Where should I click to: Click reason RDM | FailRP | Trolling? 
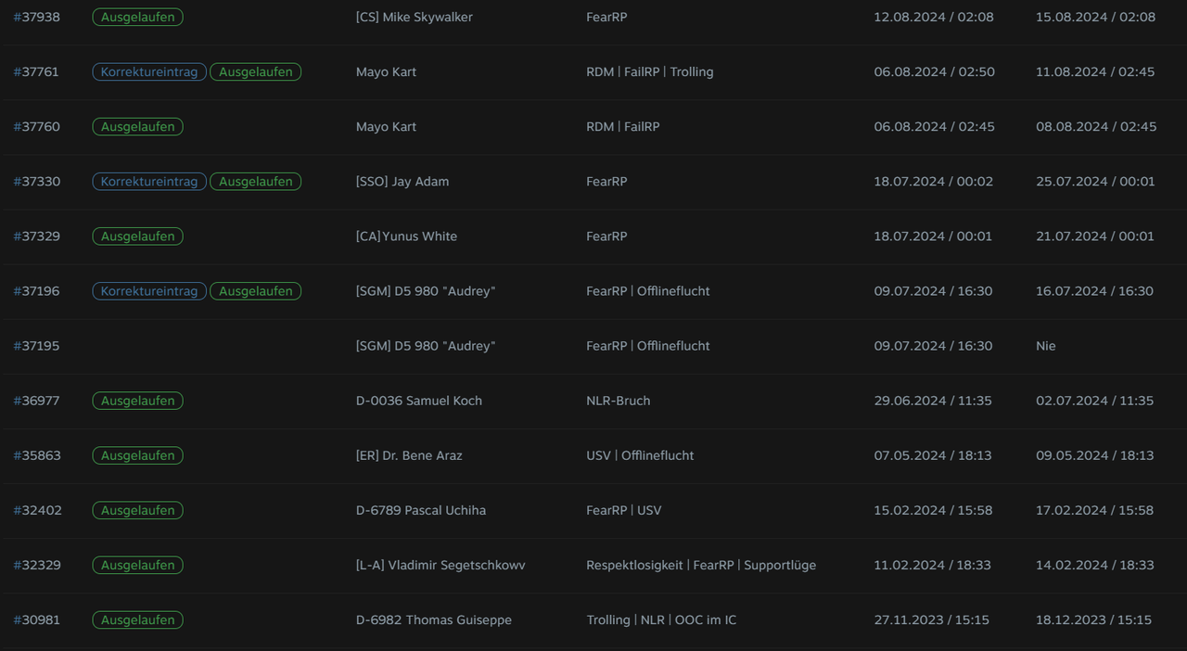pos(650,71)
